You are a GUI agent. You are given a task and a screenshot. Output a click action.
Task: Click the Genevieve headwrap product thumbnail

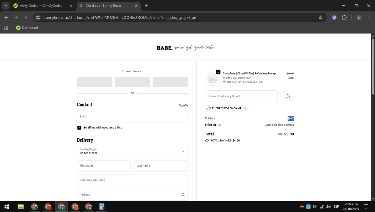(x=212, y=78)
